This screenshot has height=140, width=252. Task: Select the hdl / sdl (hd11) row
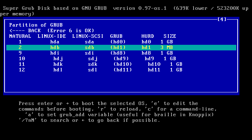[121, 70]
